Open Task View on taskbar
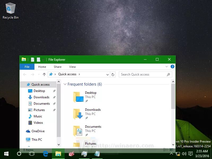Viewport: 212px width, 159px height. coord(32,154)
